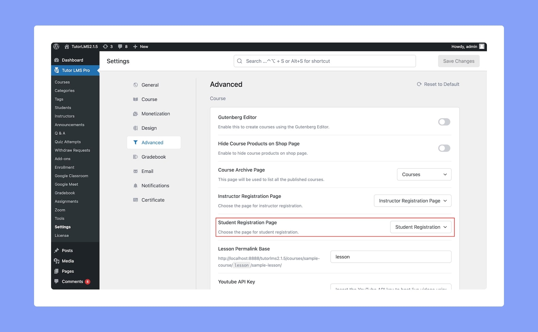Image resolution: width=538 pixels, height=332 pixels.
Task: Click the Tutor LMS Pro owl icon
Action: (57, 70)
